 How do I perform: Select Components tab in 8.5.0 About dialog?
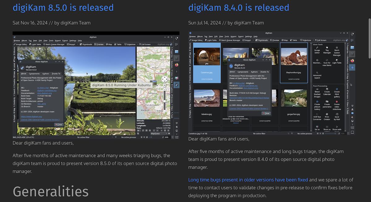click(34, 74)
